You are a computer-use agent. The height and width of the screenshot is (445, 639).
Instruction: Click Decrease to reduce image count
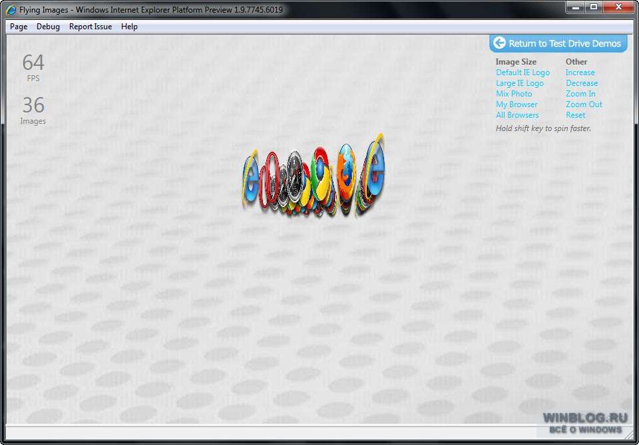click(582, 83)
